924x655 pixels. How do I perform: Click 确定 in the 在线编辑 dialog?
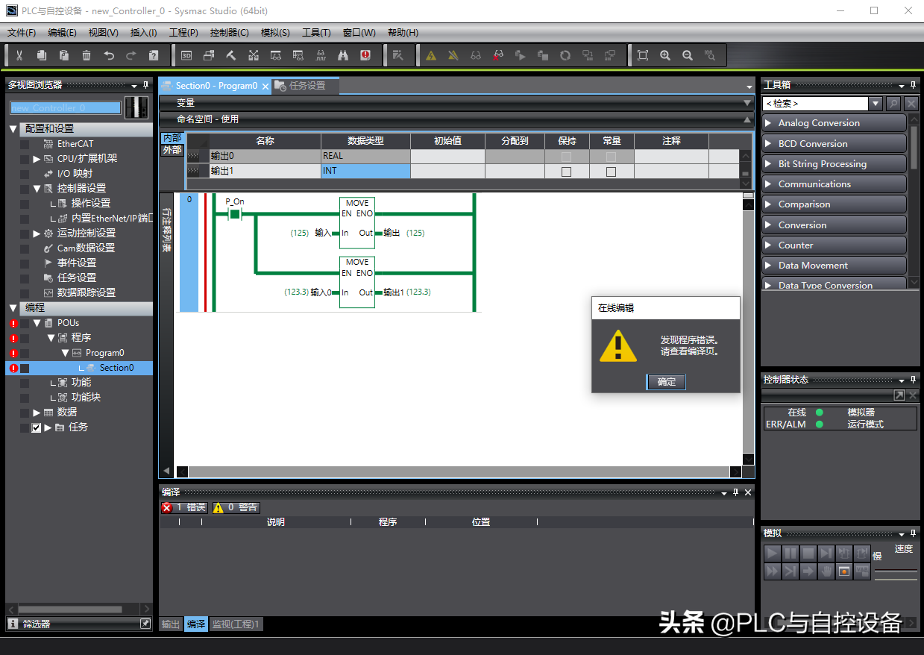(x=666, y=382)
